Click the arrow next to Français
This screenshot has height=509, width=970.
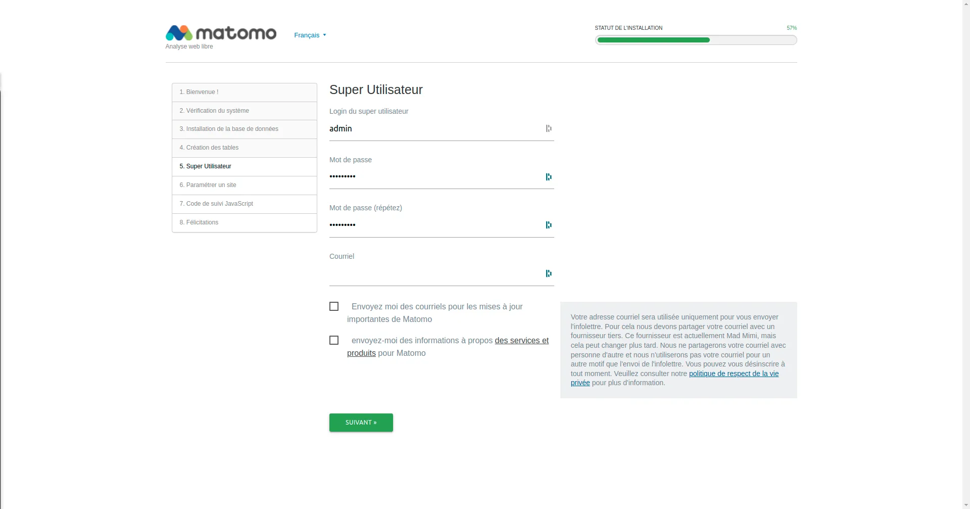click(x=324, y=35)
